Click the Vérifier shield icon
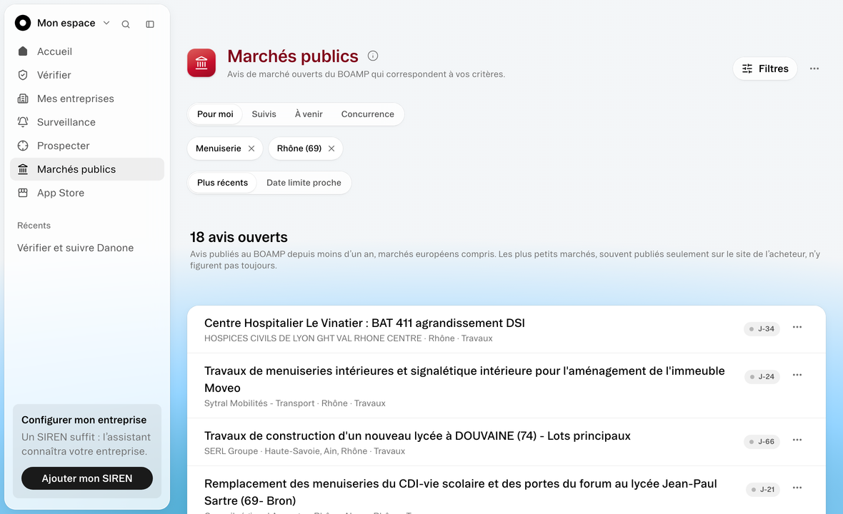 [23, 75]
